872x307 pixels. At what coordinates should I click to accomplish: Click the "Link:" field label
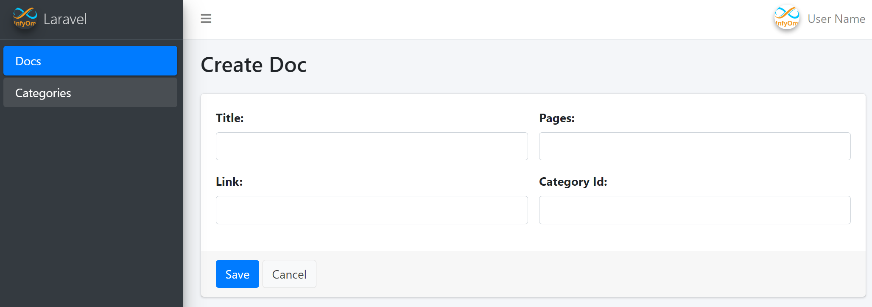point(229,182)
